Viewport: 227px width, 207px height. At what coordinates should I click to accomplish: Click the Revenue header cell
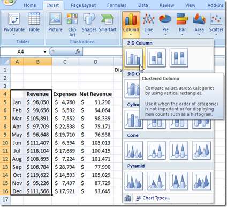tap(37, 94)
